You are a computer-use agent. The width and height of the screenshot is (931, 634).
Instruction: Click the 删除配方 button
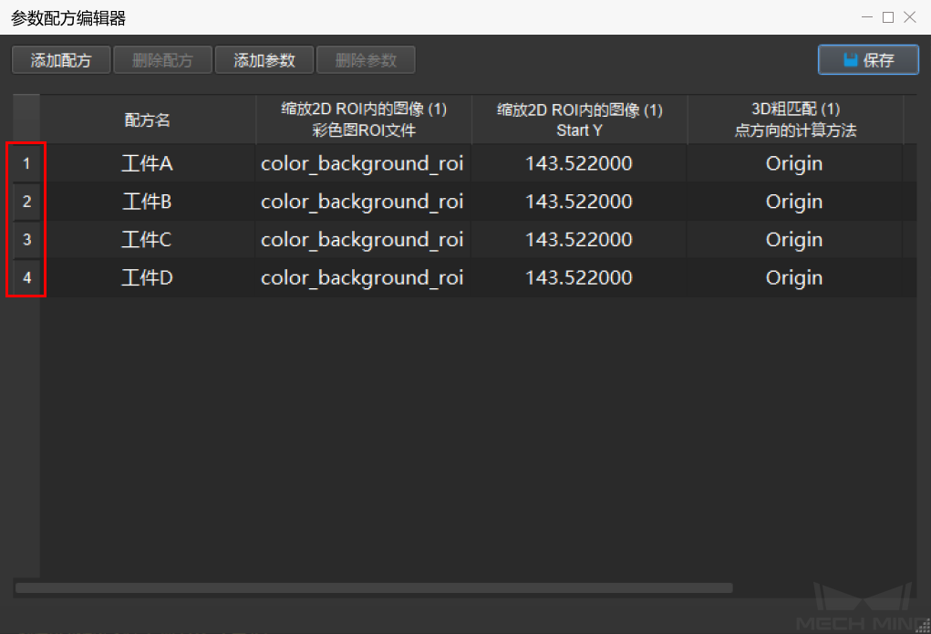point(162,60)
